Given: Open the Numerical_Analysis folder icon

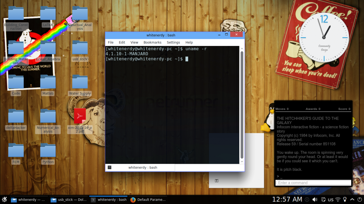Looking at the screenshot, I should 48,116.
